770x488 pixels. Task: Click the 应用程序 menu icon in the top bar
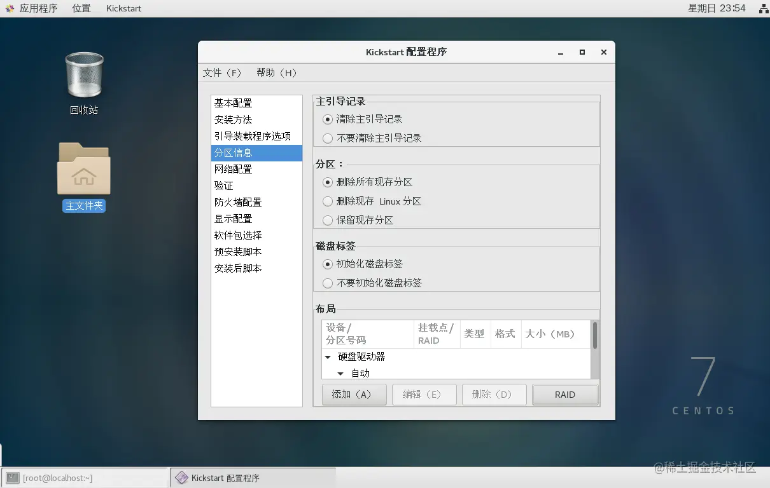pos(9,8)
